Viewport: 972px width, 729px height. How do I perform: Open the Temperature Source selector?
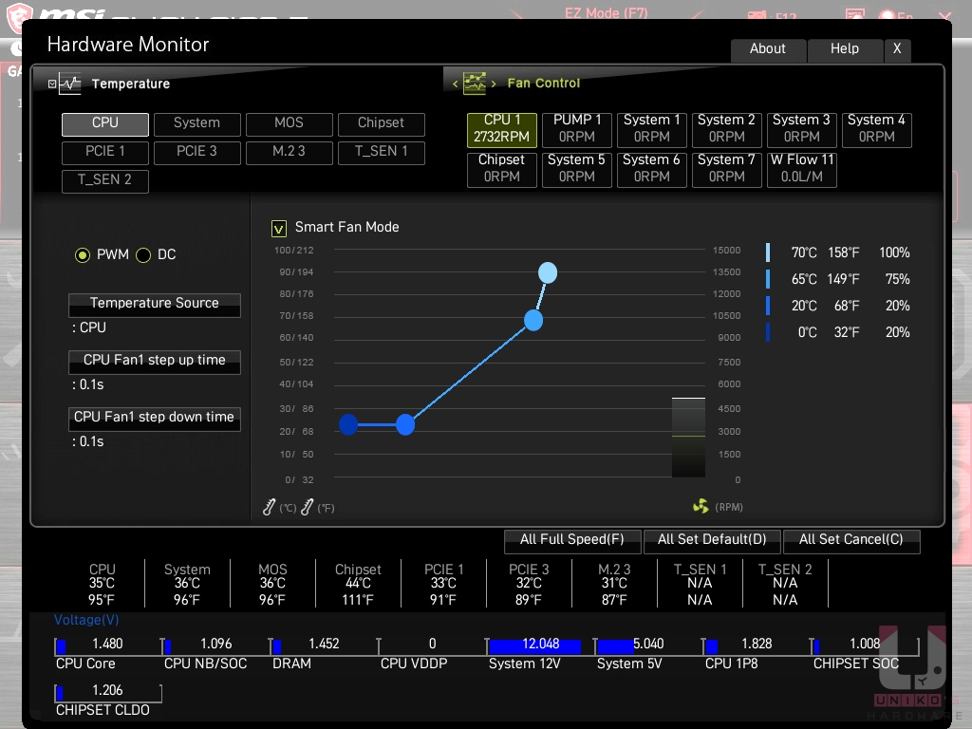[x=155, y=305]
